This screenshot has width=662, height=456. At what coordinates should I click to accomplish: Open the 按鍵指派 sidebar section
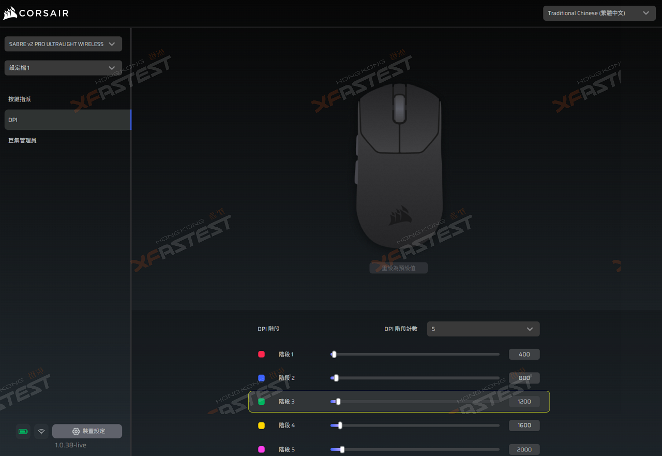20,99
